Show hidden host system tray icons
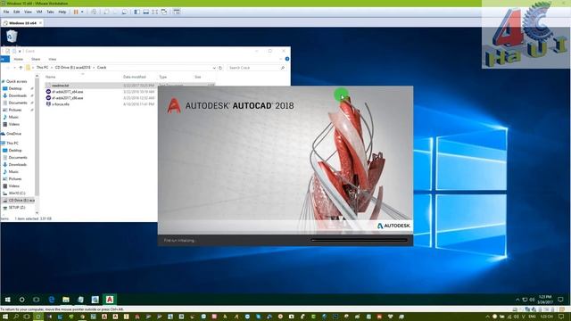The width and height of the screenshot is (571, 321). pyautogui.click(x=488, y=317)
